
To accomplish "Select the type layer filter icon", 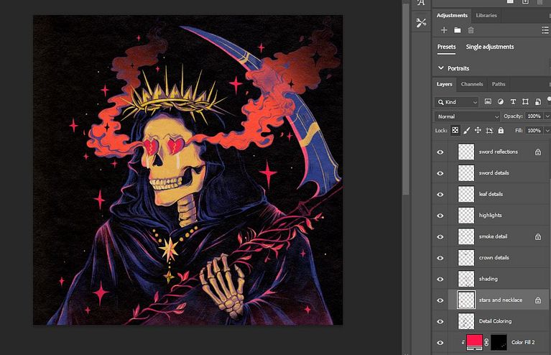I will click(513, 102).
